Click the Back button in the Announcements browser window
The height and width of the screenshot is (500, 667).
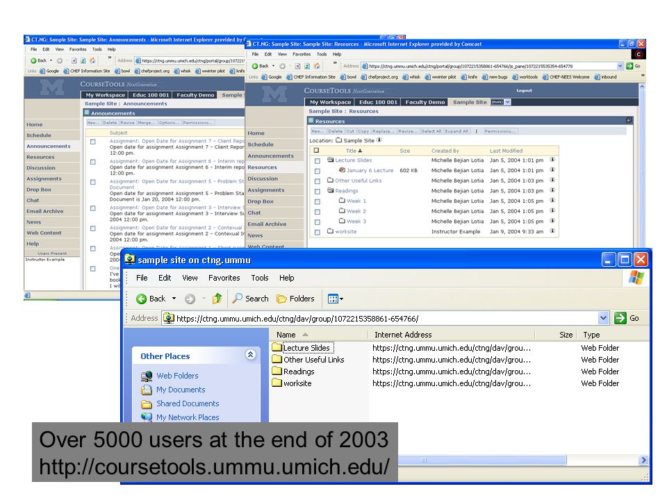tap(39, 60)
